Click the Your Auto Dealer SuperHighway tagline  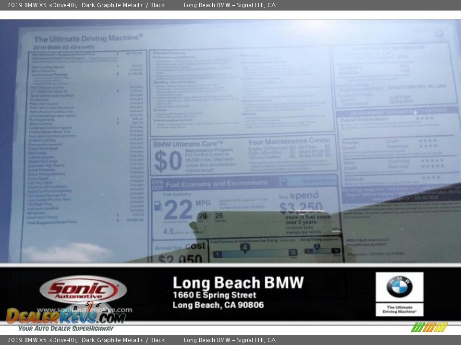(66, 328)
